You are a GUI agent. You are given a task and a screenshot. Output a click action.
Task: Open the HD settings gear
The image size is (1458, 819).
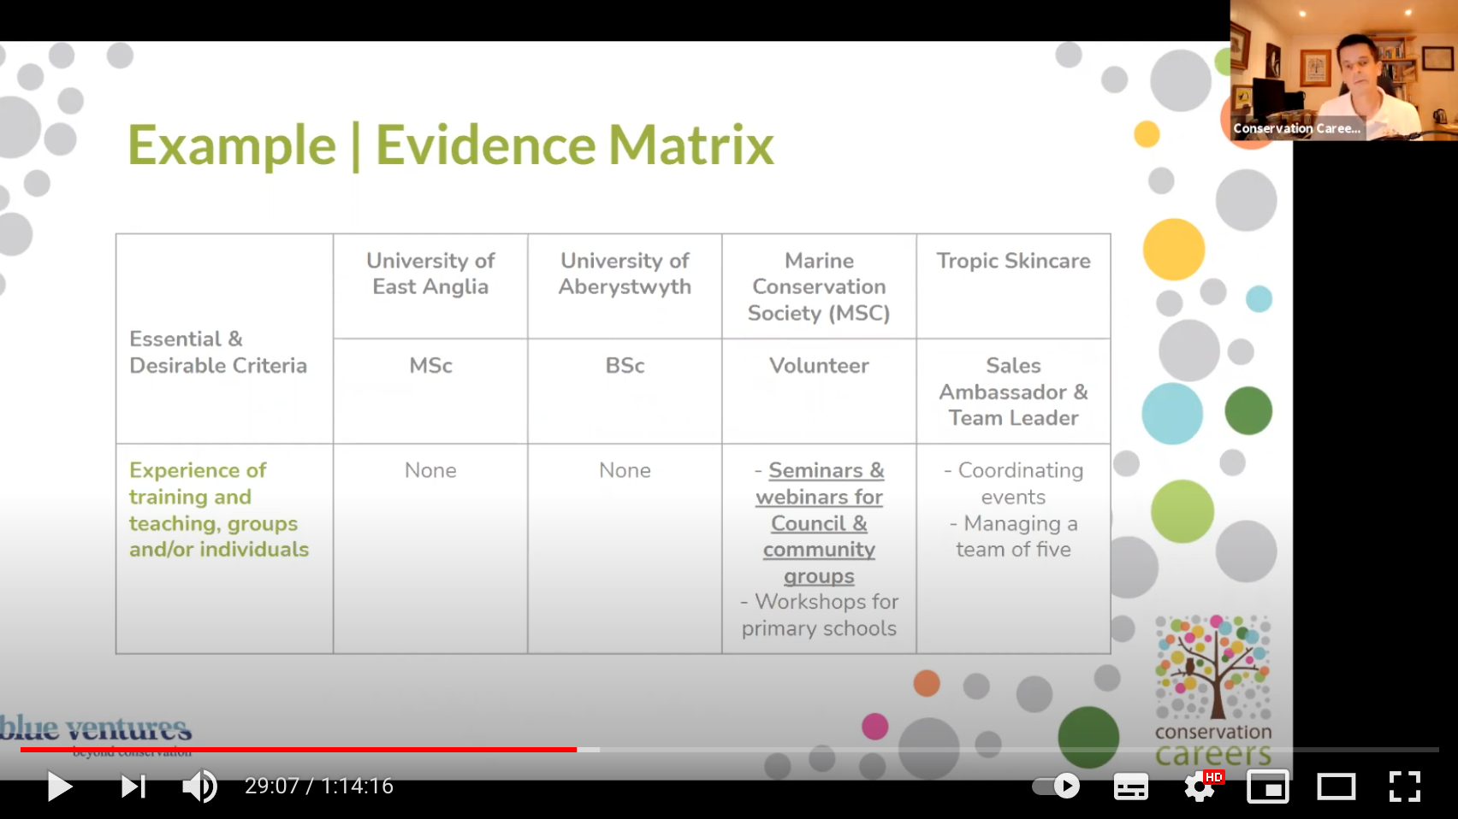click(1200, 786)
